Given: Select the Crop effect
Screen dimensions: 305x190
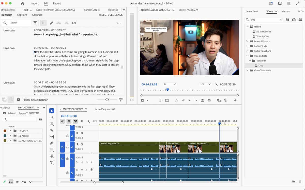Looking at the screenshot, I should tap(261, 65).
